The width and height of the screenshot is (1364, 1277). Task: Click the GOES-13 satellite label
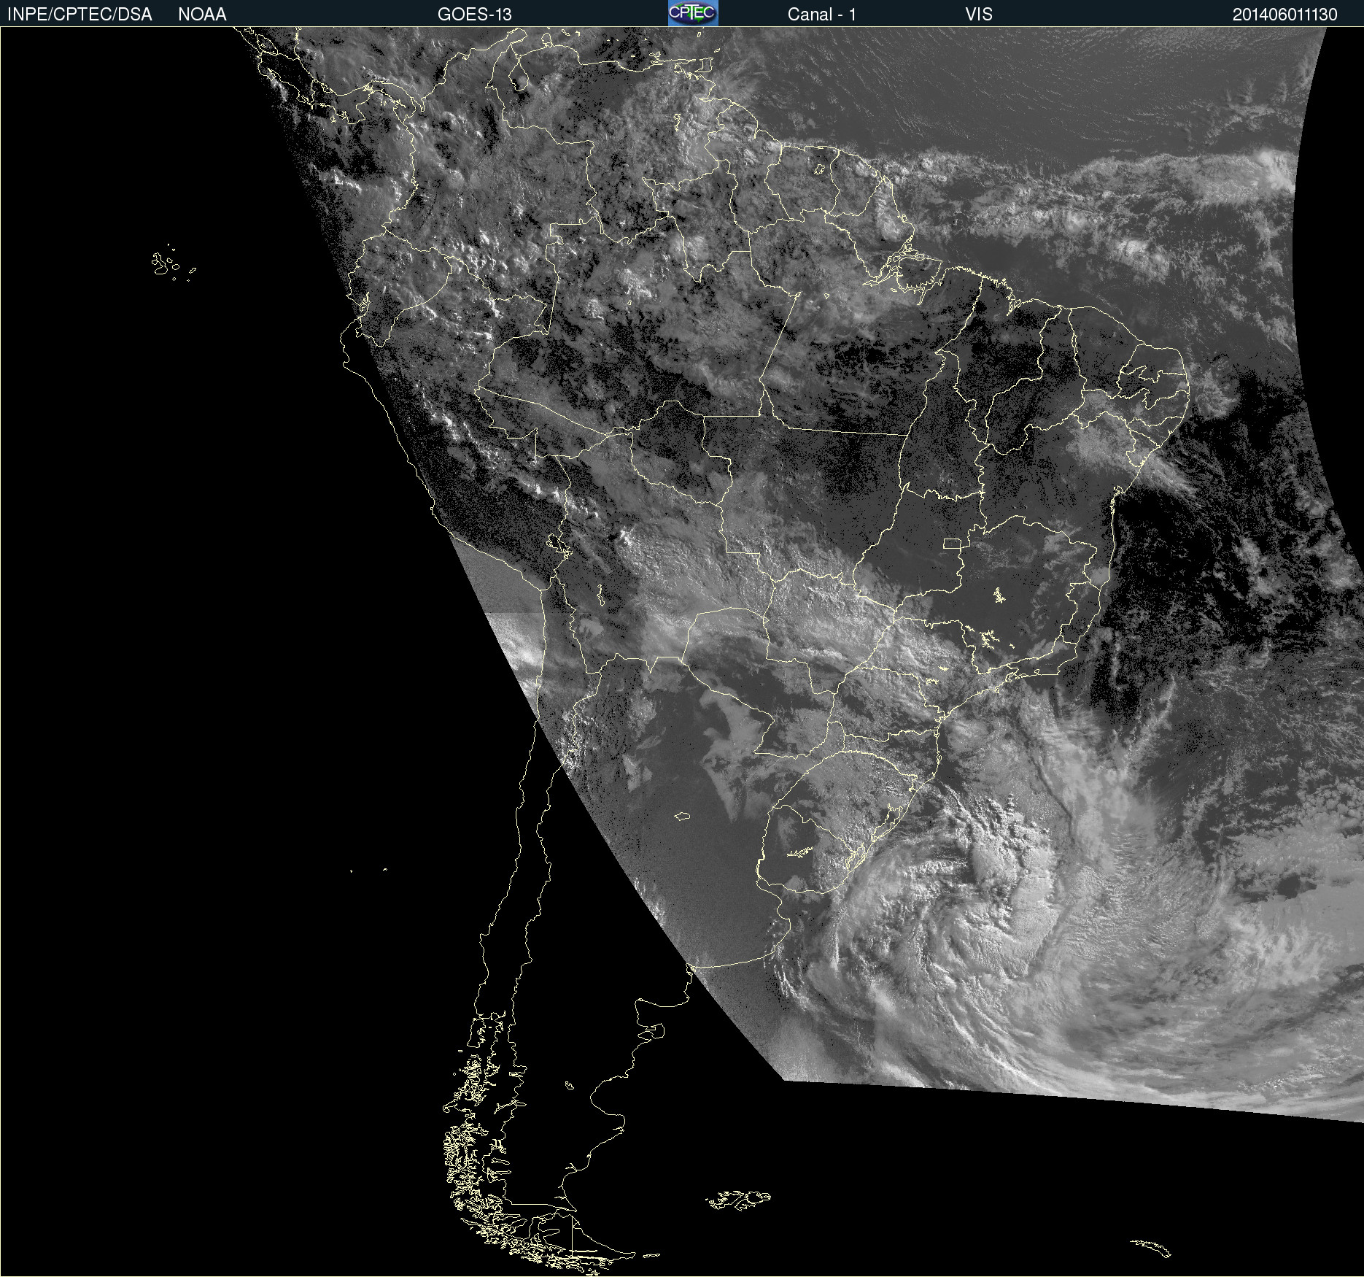[x=474, y=15]
